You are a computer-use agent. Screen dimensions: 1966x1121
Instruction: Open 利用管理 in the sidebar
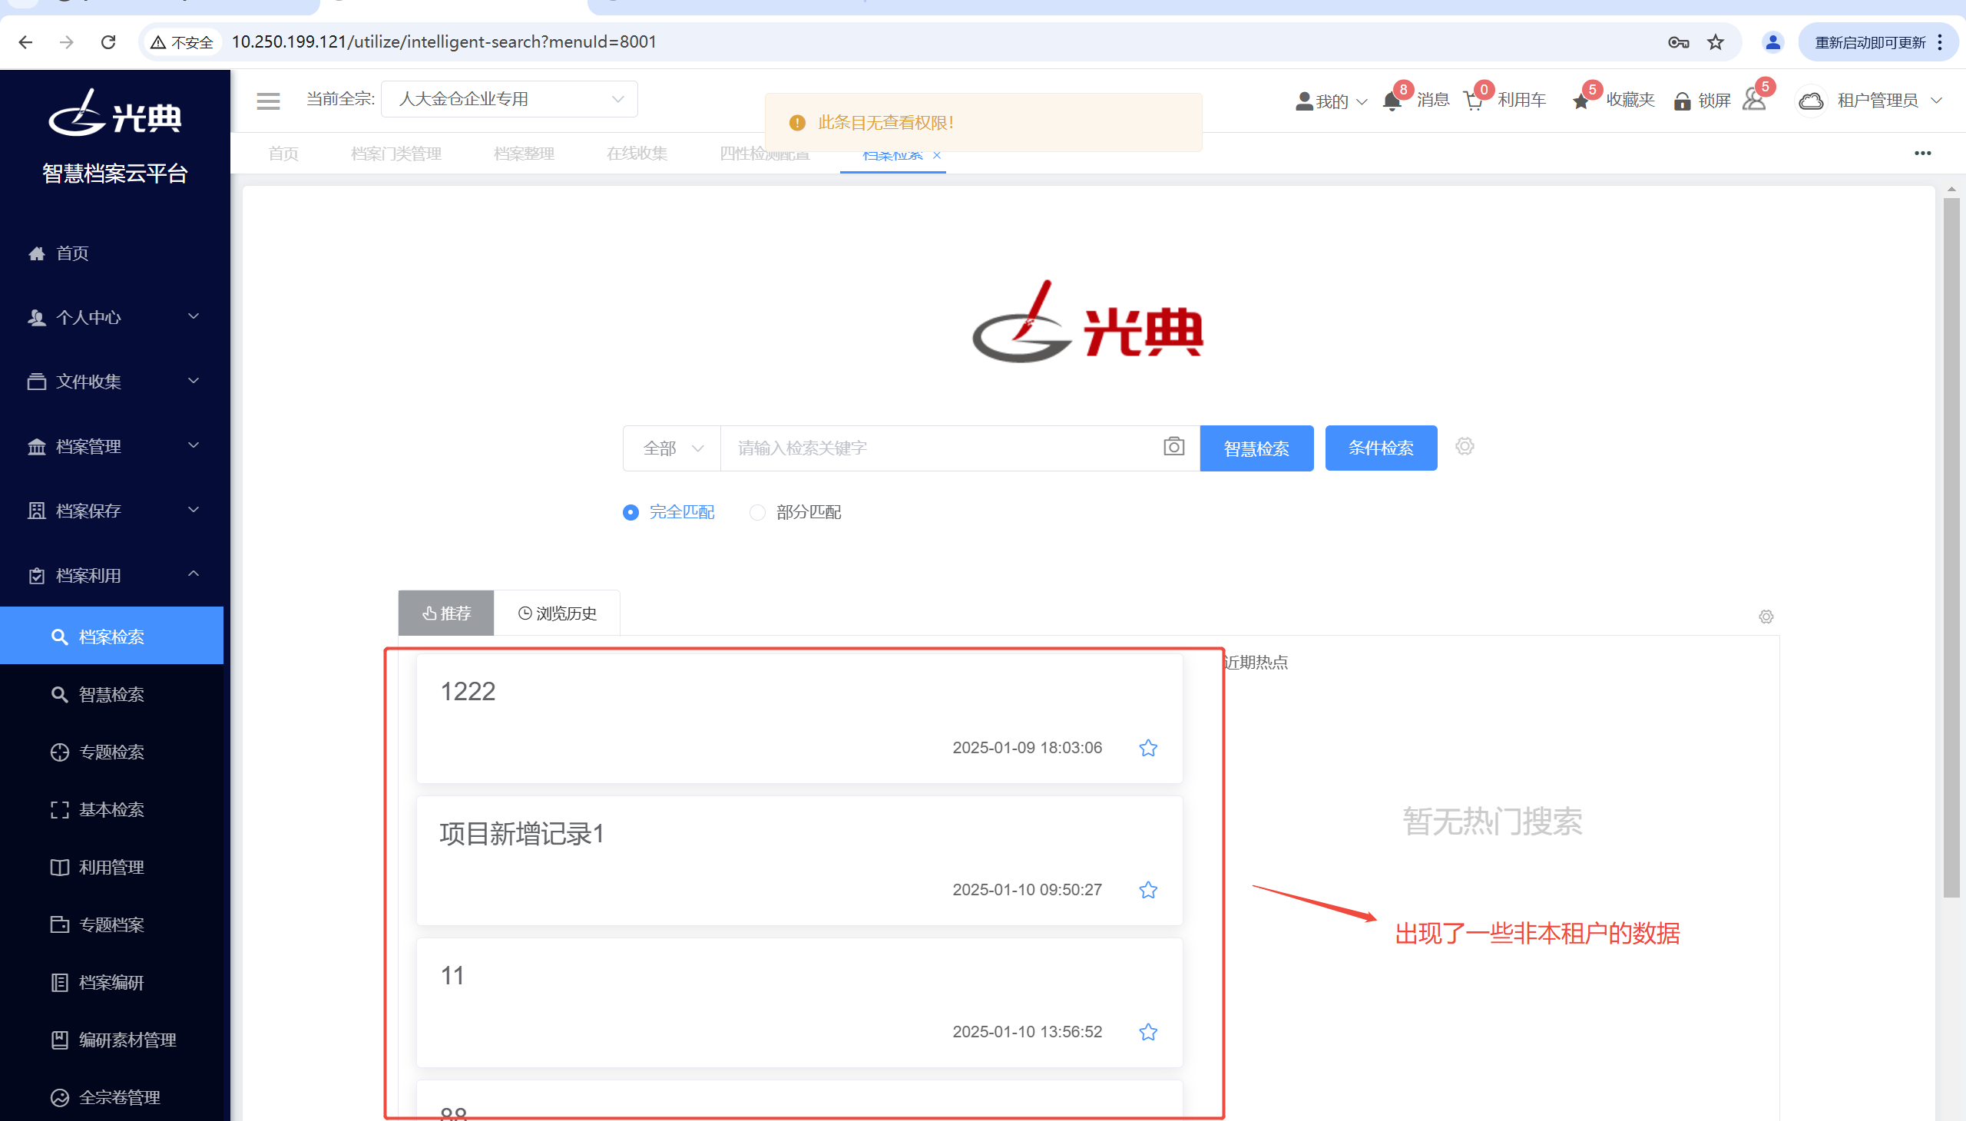pos(111,868)
